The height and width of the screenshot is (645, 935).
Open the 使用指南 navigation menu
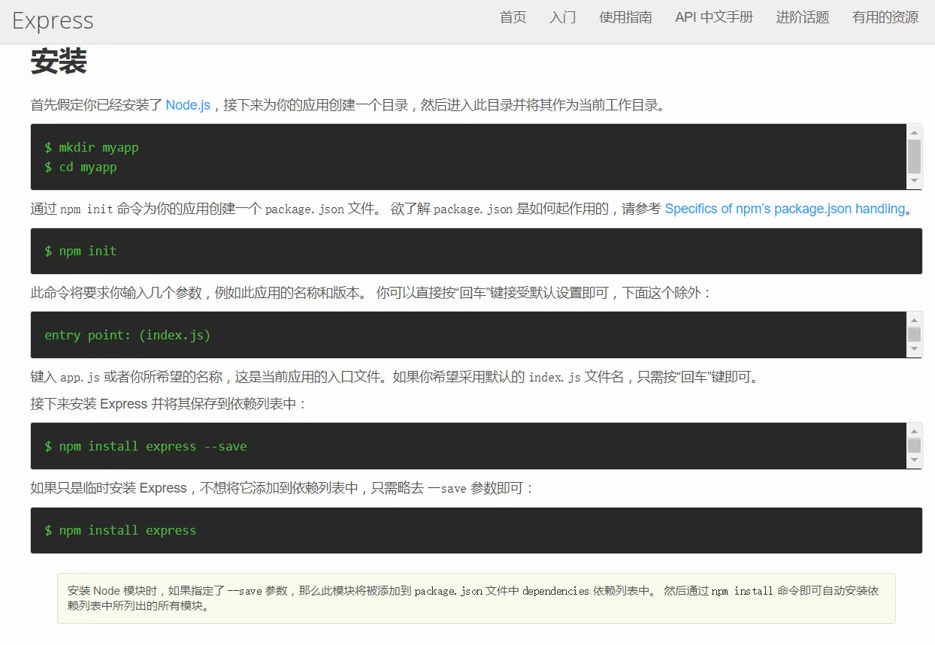(x=625, y=17)
